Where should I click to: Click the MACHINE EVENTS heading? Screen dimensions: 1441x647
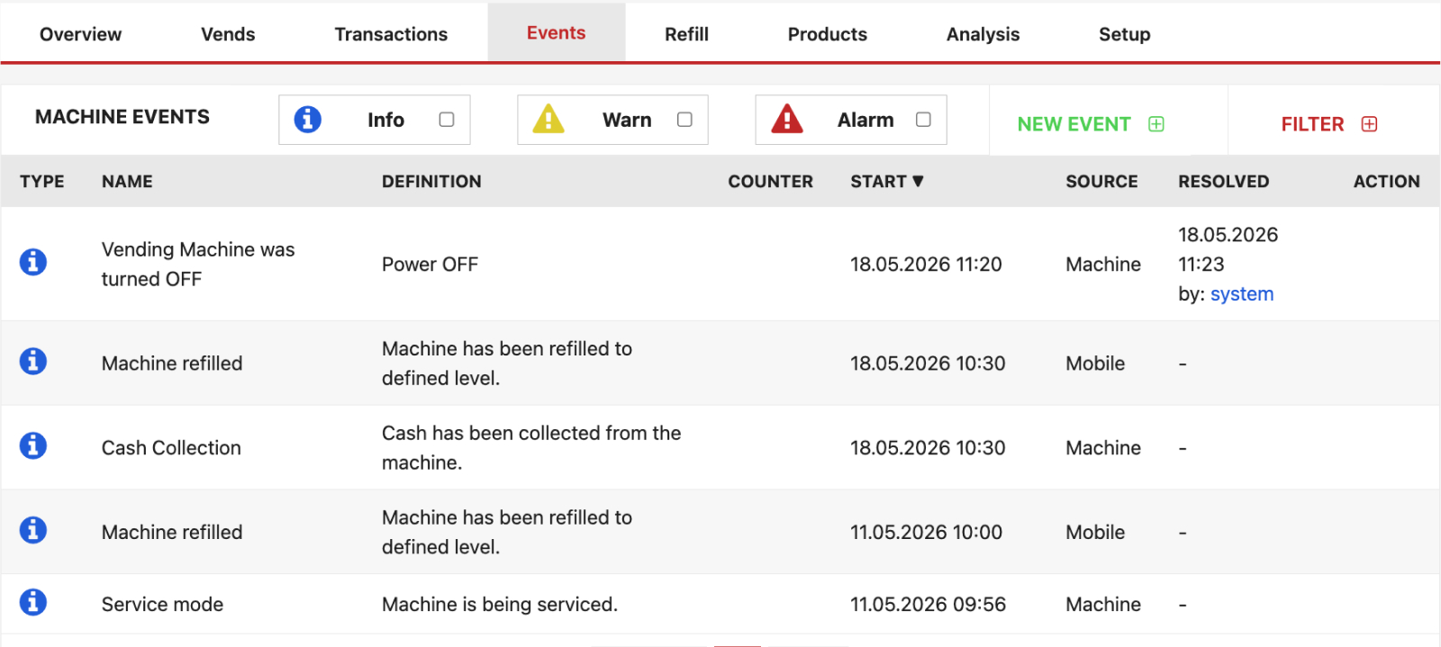[x=122, y=117]
